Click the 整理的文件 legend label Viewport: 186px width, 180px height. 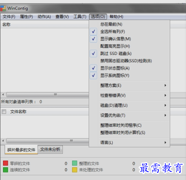coord(89,164)
